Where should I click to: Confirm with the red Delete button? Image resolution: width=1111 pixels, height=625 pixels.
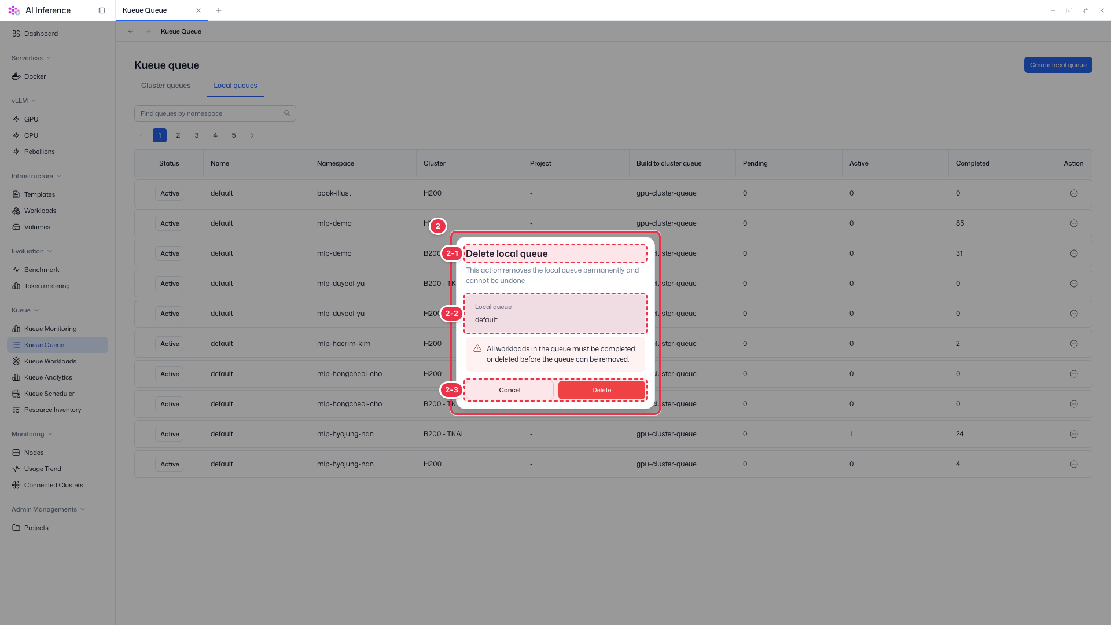tap(602, 390)
